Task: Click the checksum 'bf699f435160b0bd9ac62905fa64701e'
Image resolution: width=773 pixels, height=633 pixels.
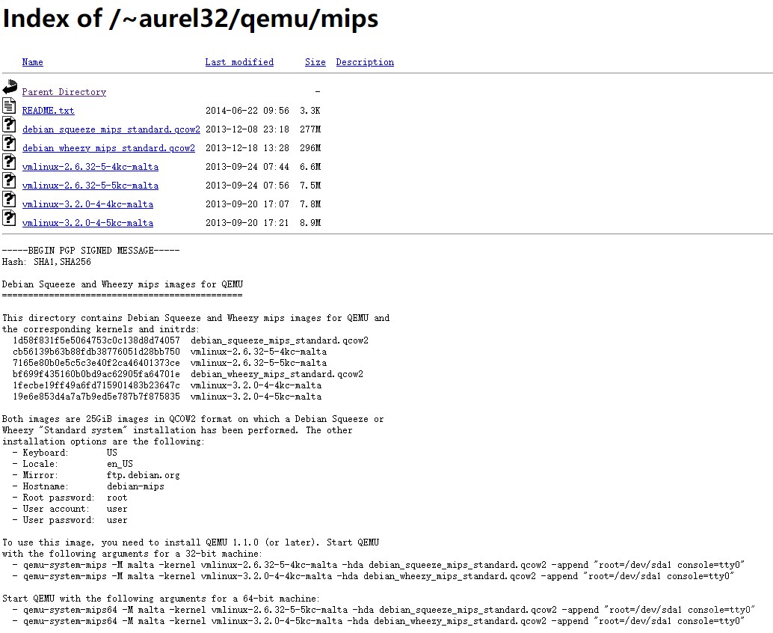Action: (96, 374)
